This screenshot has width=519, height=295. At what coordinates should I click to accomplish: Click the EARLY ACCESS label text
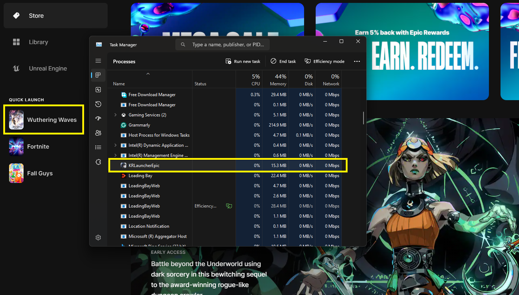(168, 252)
